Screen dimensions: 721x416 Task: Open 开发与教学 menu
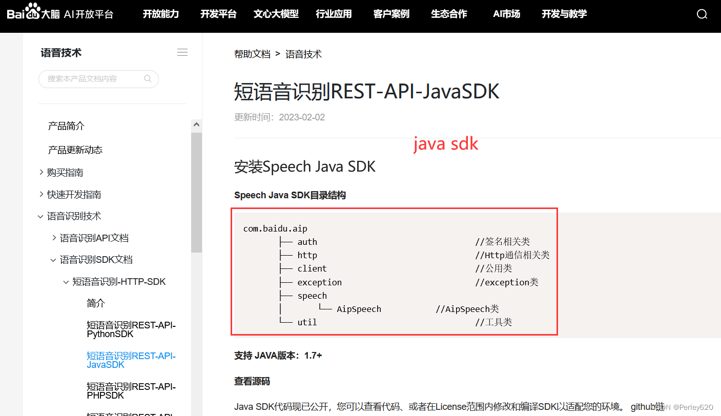[564, 14]
